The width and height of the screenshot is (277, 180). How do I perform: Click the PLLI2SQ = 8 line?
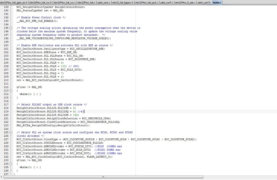coord(50,112)
